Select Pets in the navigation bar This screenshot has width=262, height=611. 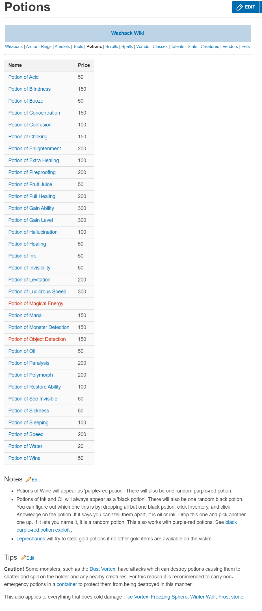[x=245, y=46]
